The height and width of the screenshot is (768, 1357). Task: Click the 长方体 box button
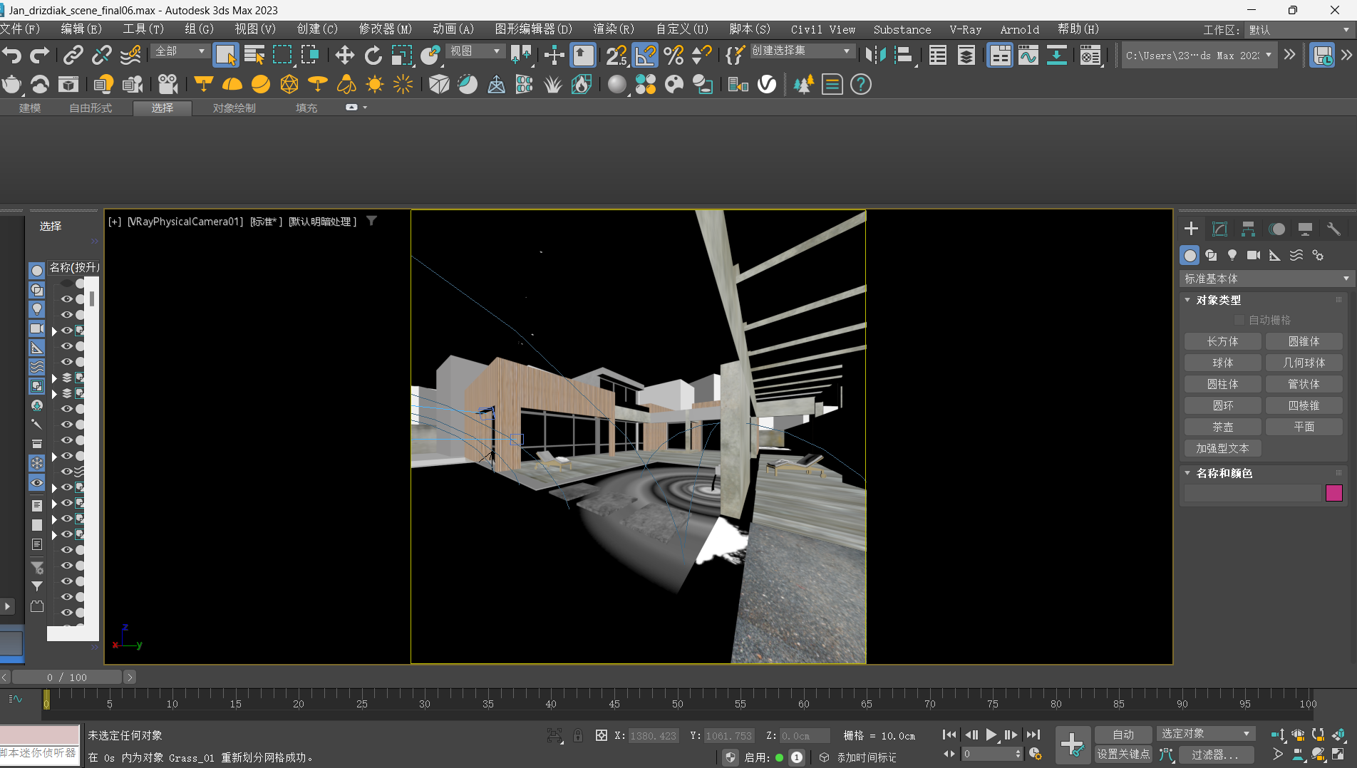(1222, 341)
